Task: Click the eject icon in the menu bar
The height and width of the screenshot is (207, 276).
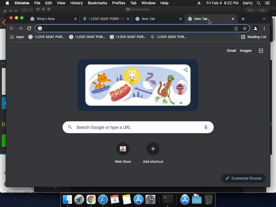Action: [199, 3]
